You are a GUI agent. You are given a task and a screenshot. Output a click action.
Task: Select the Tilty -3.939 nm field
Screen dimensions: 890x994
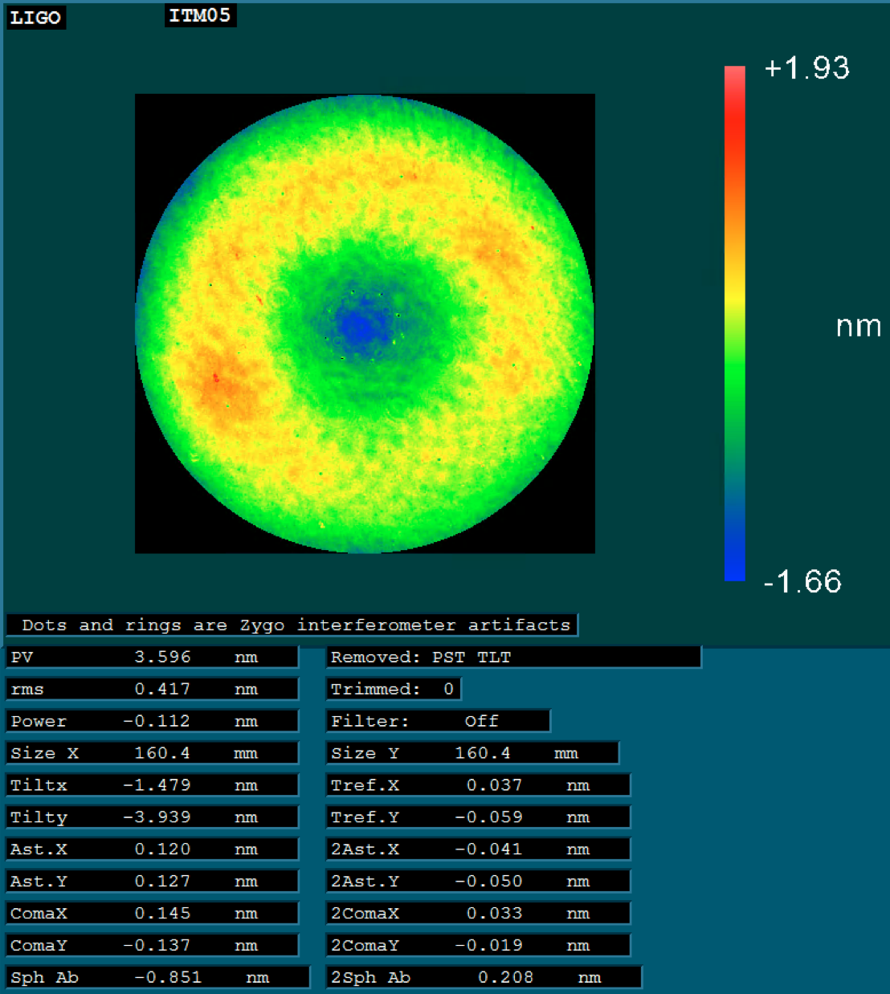(x=153, y=817)
